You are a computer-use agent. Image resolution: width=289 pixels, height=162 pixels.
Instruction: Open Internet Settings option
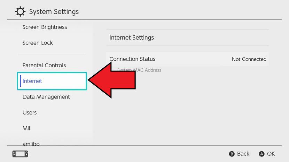tap(132, 37)
